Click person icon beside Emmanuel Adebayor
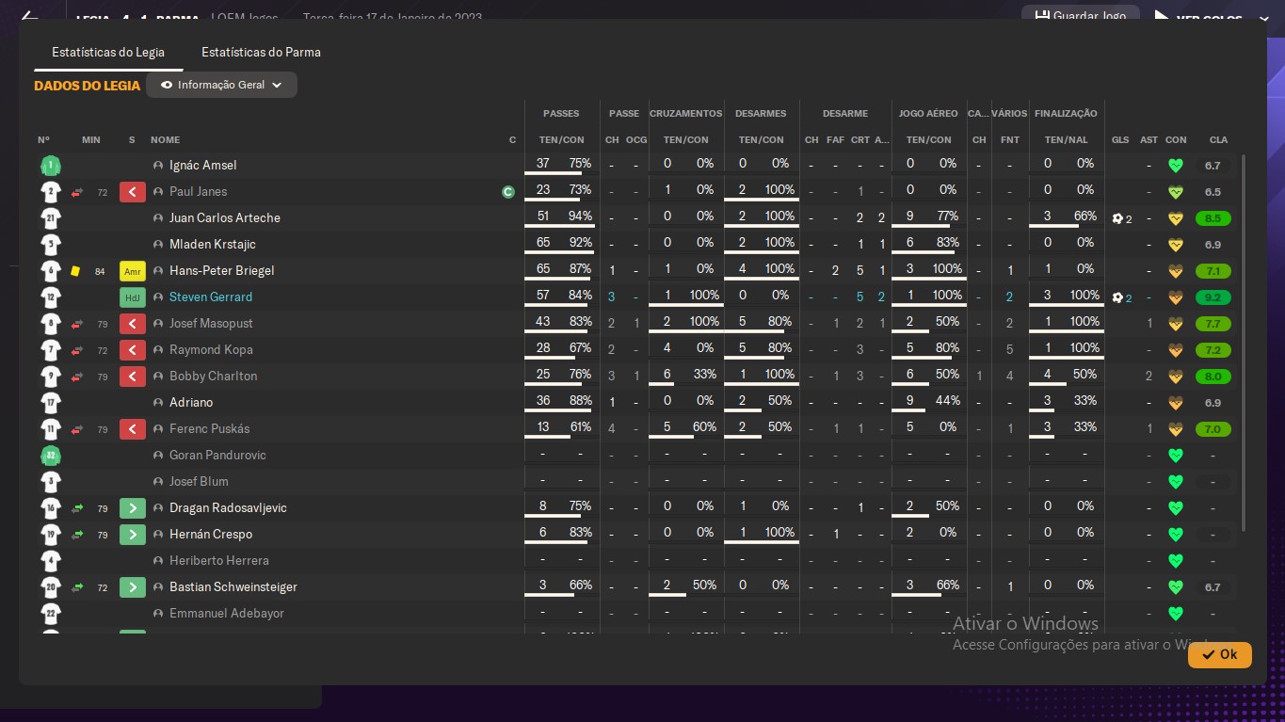The image size is (1285, 722). tap(158, 614)
